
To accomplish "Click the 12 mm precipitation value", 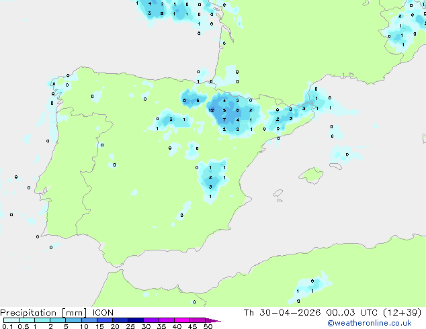I will 211,110.
